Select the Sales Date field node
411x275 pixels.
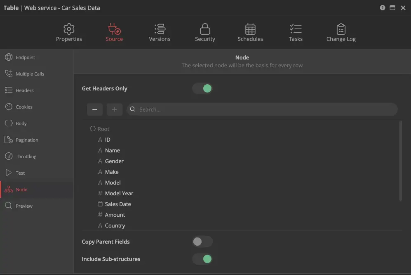[117, 204]
